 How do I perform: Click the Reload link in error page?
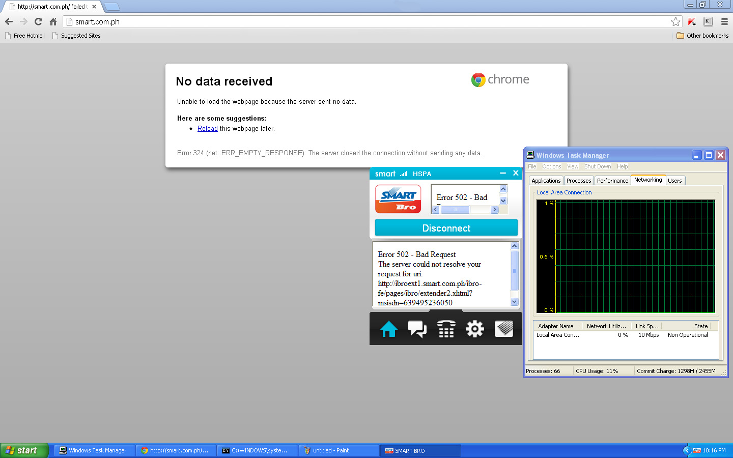pos(207,129)
